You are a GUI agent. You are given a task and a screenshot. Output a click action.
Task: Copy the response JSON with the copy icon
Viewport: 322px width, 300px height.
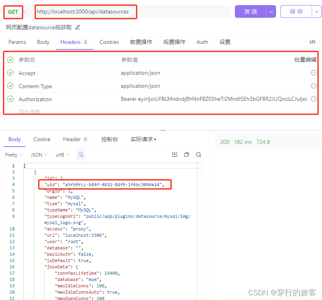coord(187,155)
